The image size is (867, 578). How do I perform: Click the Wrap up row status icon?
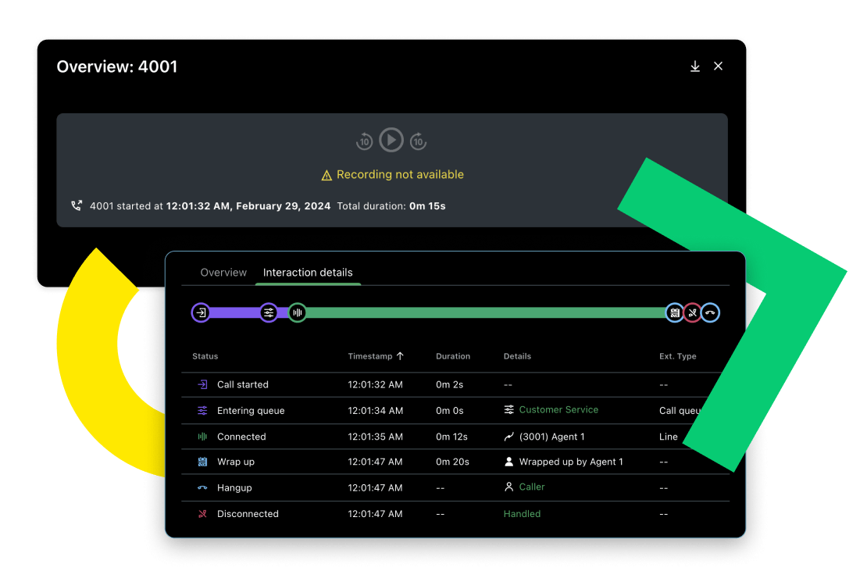[202, 462]
